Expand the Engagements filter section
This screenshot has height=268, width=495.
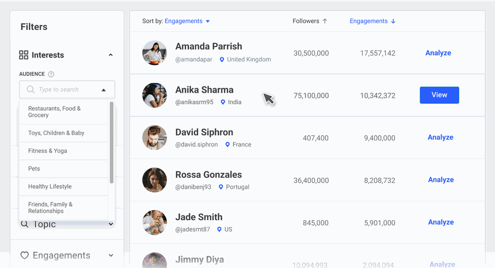tap(111, 255)
